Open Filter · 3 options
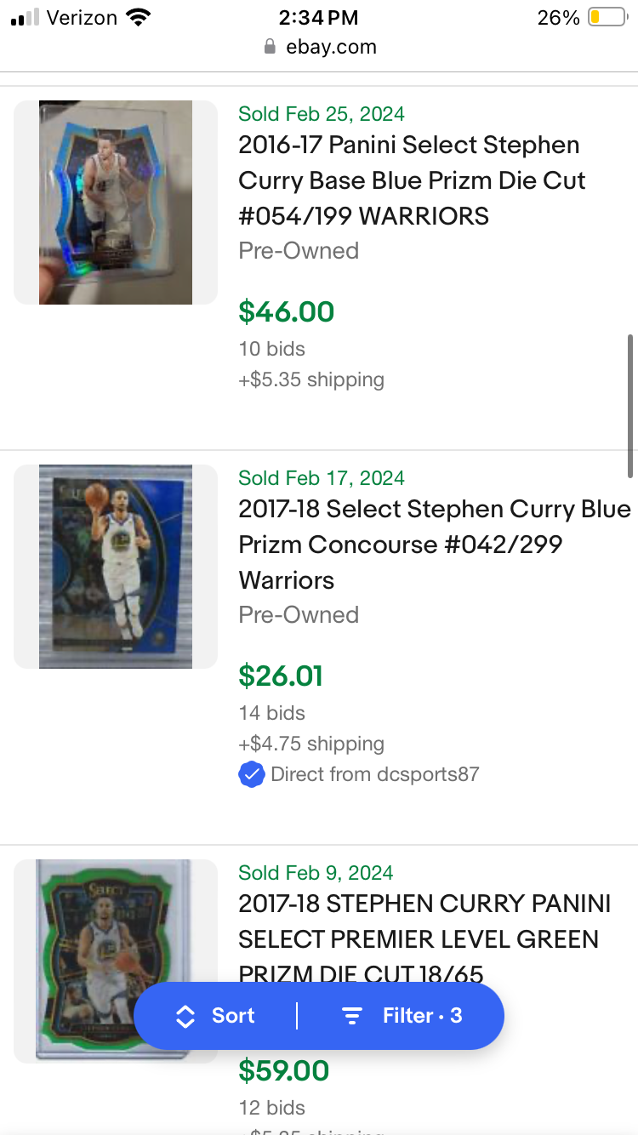 [x=402, y=1016]
